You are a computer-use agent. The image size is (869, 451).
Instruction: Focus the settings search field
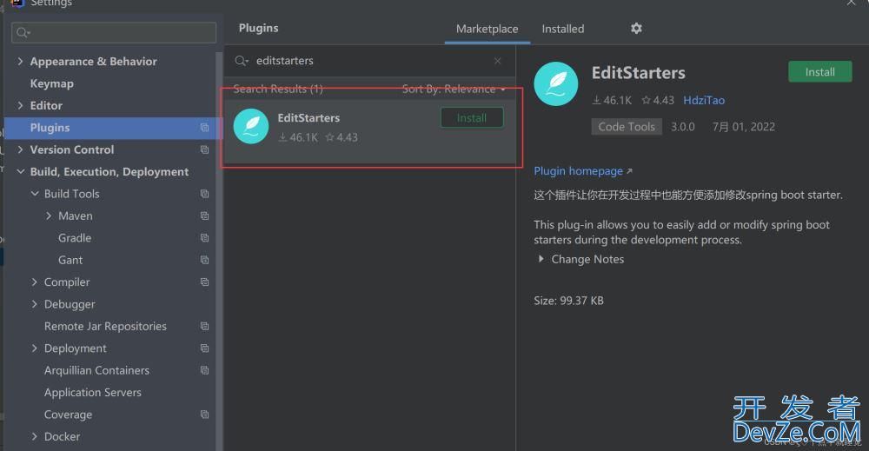coord(114,33)
